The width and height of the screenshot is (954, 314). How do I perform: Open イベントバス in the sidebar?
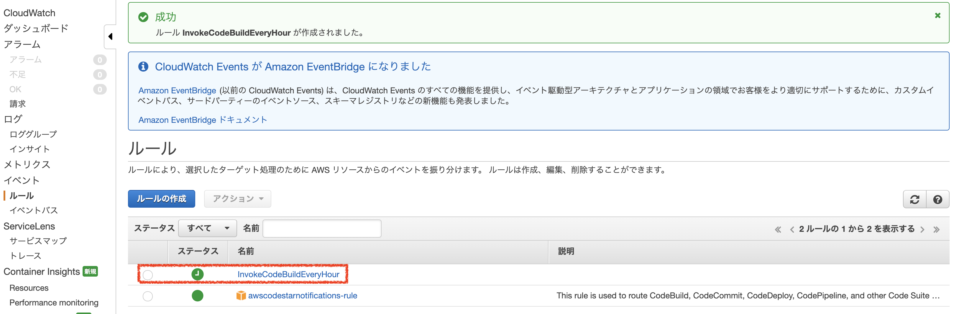[x=34, y=210]
